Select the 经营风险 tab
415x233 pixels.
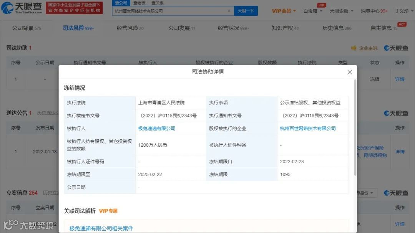coord(130,28)
